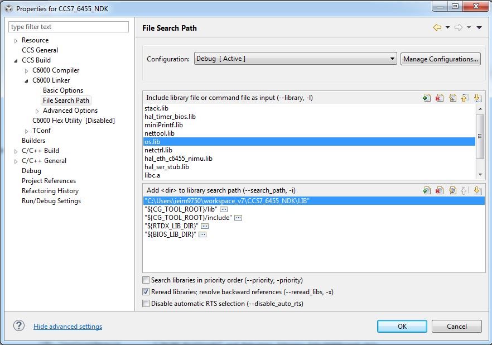The height and width of the screenshot is (345, 492).
Task: Click Add icon for library file list
Action: tap(427, 98)
